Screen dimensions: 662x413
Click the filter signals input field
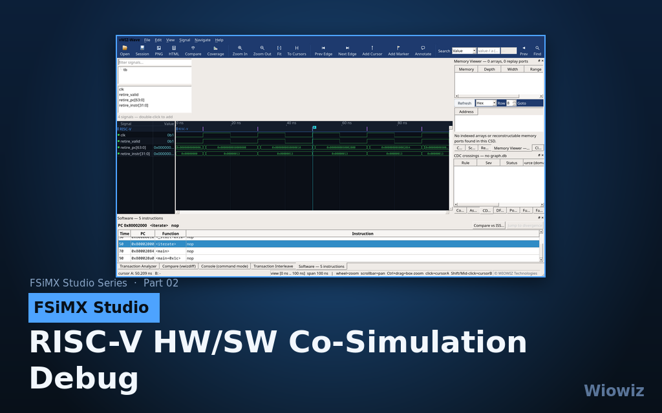(155, 63)
